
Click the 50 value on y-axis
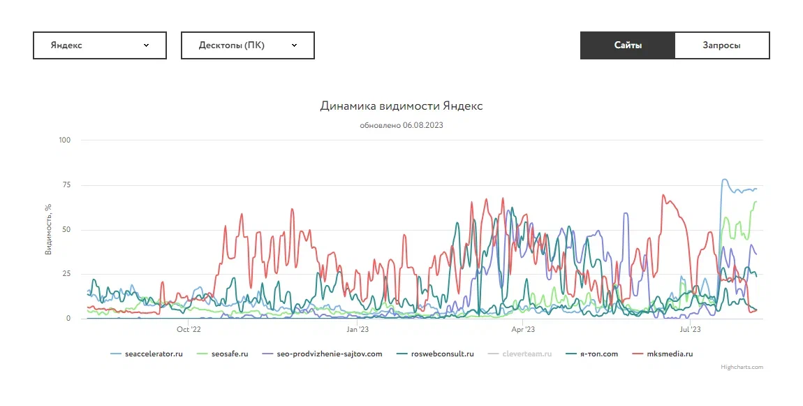point(66,229)
